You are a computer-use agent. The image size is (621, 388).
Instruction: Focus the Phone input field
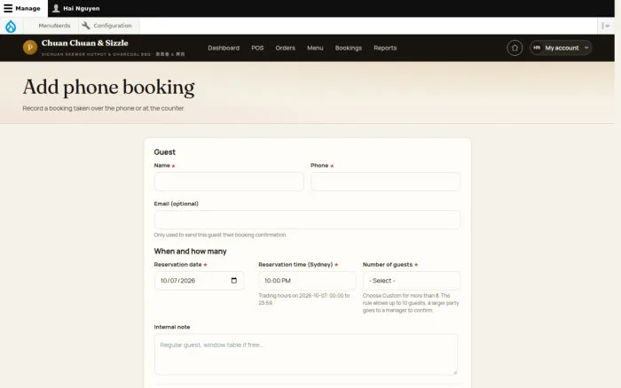(385, 182)
